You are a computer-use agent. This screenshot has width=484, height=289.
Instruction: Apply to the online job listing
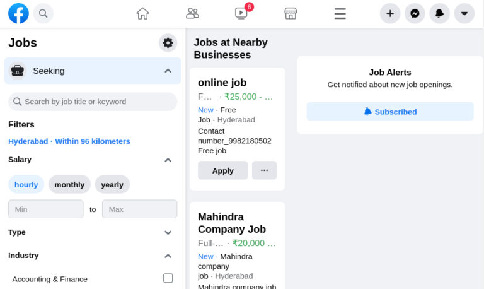click(222, 170)
